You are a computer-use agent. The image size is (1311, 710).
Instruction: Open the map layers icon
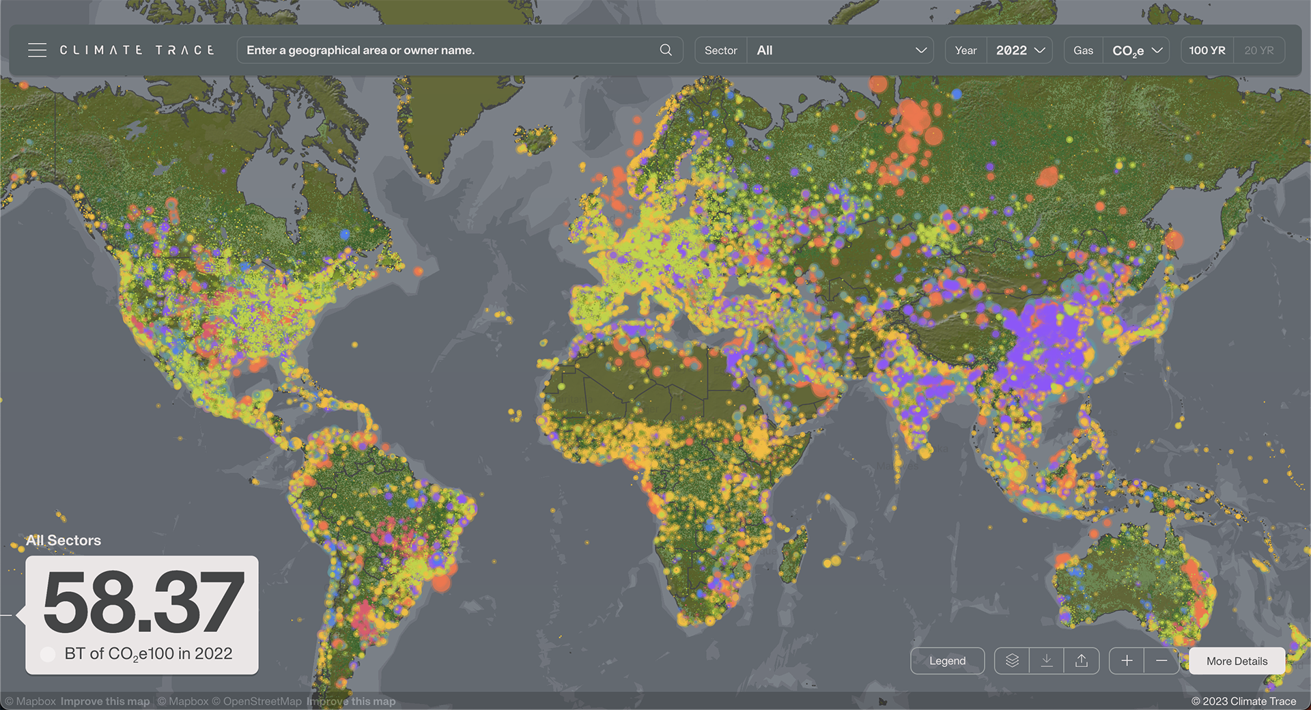(x=1012, y=661)
